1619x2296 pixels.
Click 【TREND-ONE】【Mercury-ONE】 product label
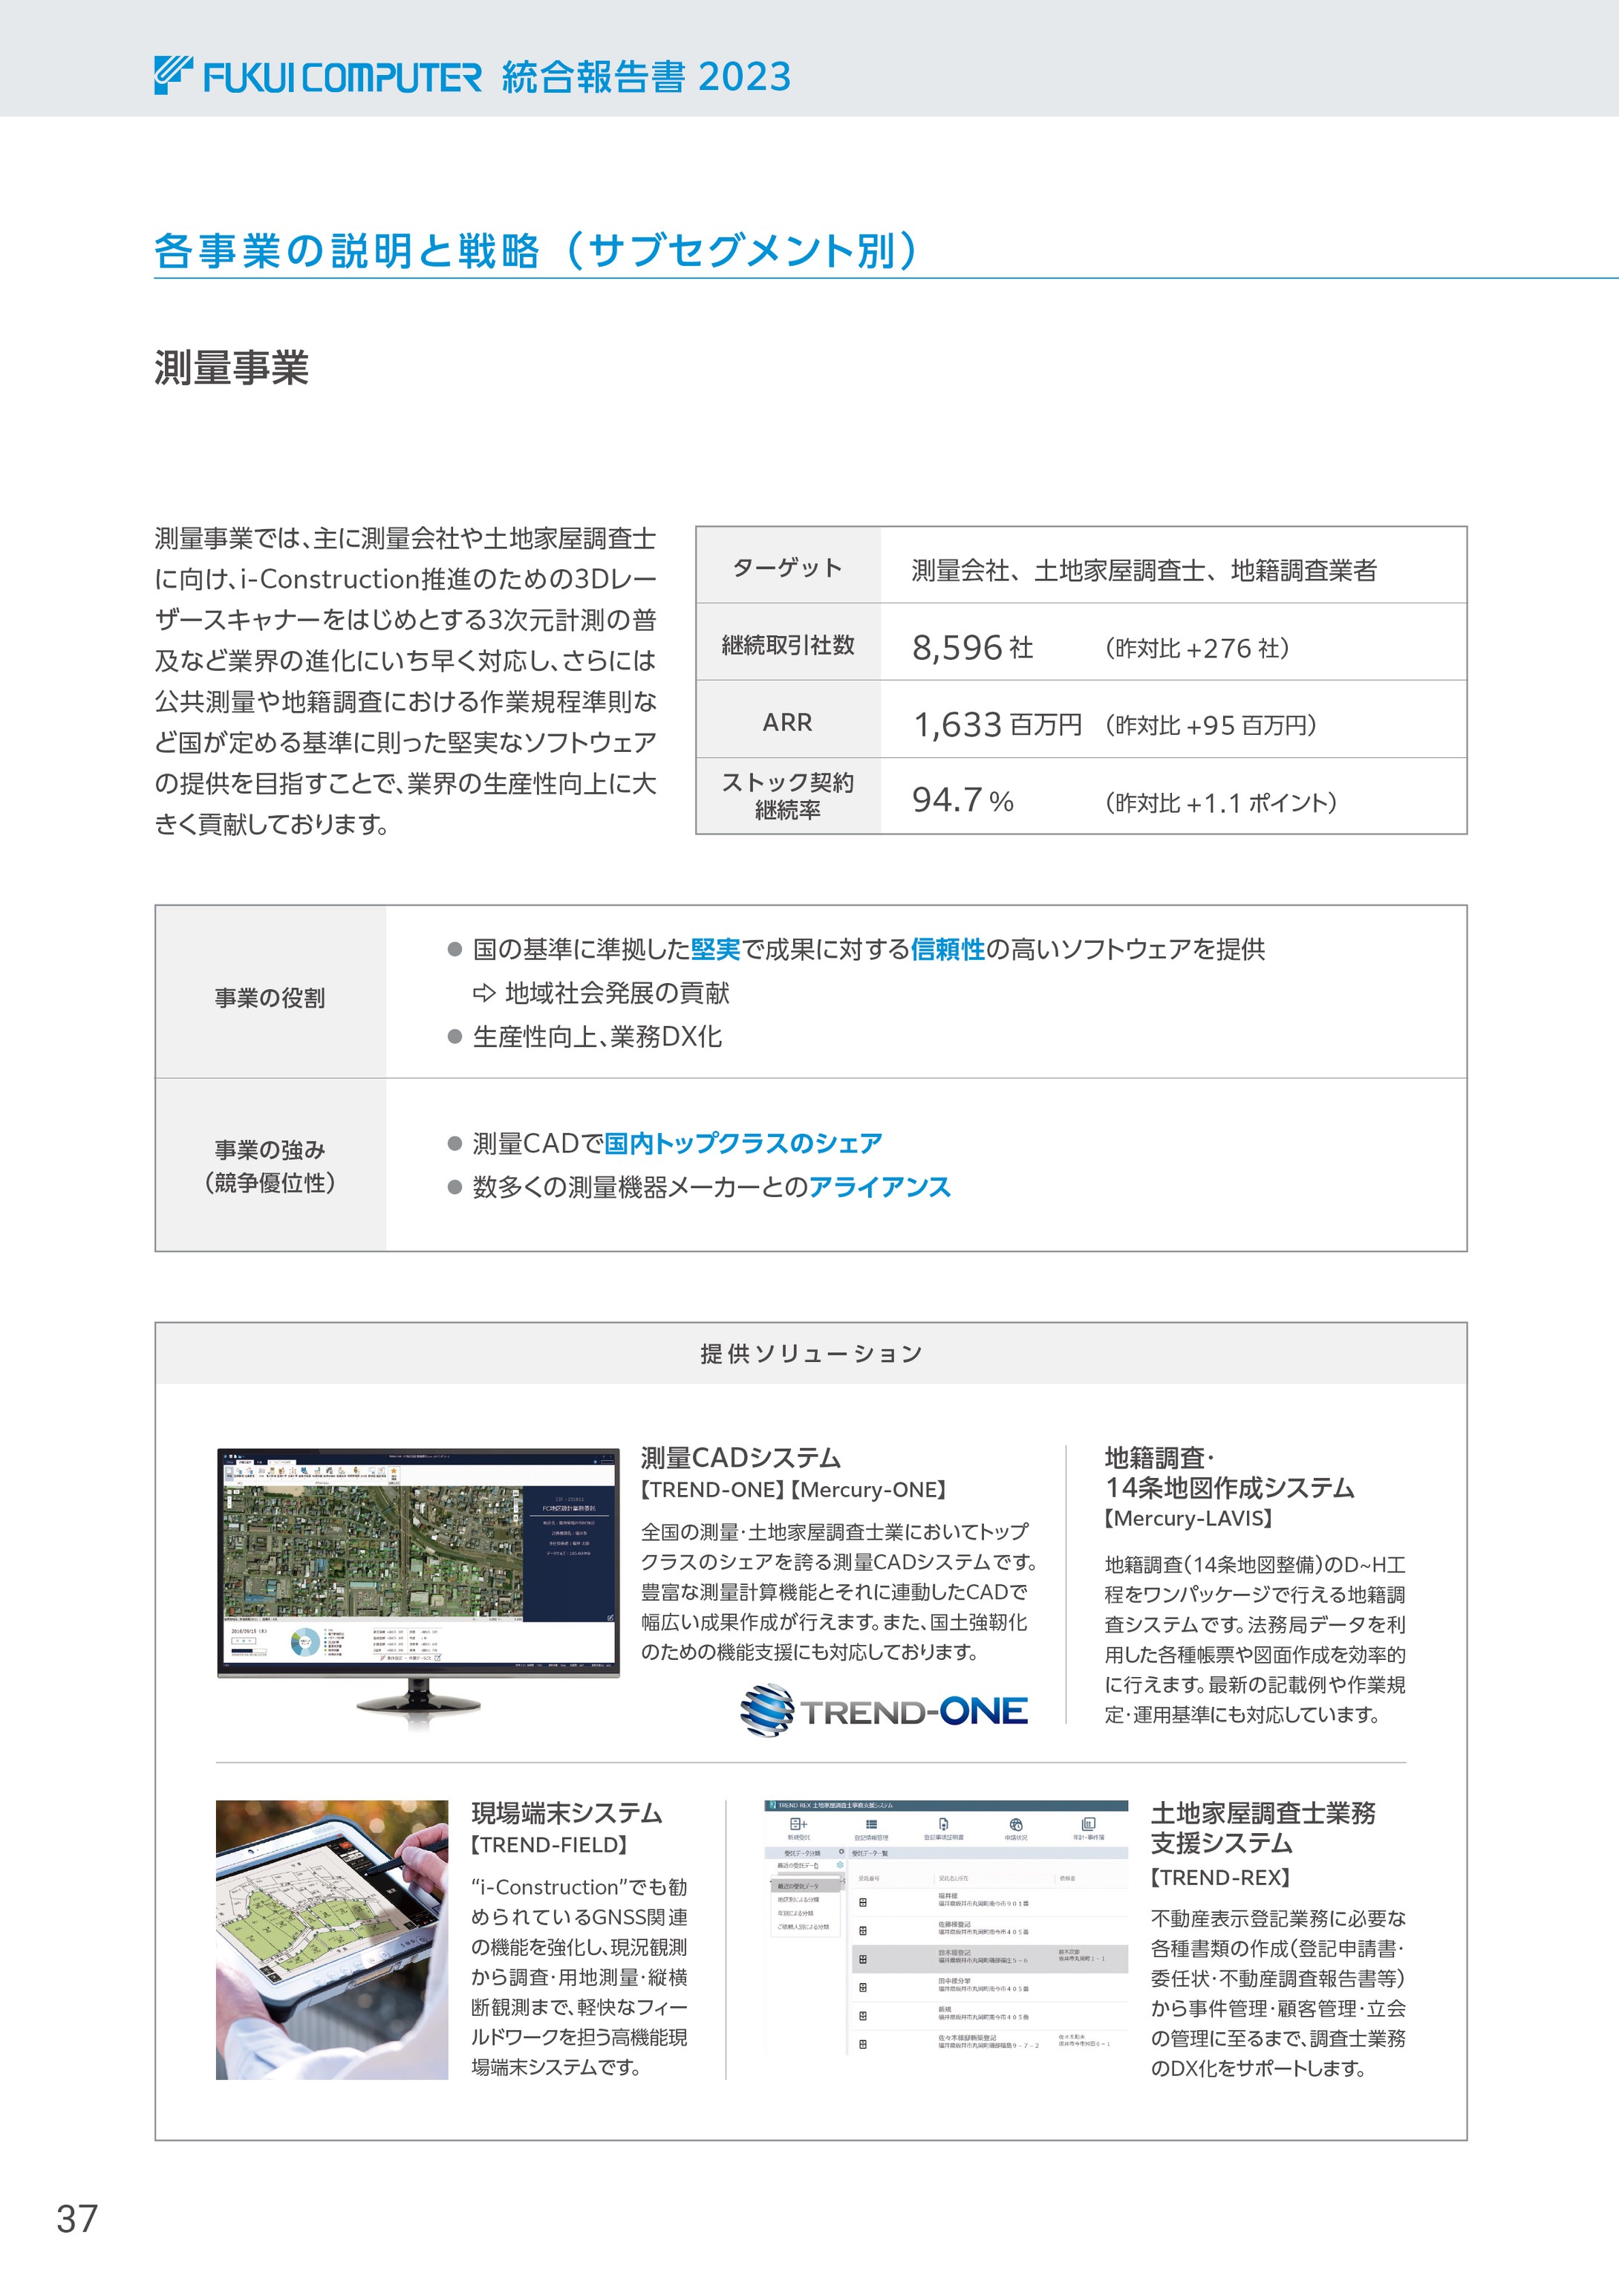coord(793,1490)
